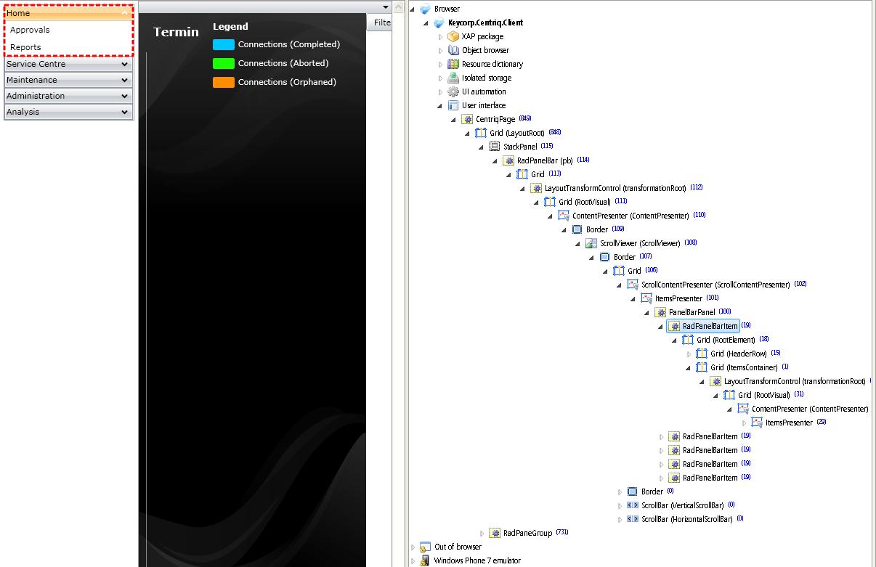Expand the Out of browser node
This screenshot has width=876, height=567.
pyautogui.click(x=413, y=547)
